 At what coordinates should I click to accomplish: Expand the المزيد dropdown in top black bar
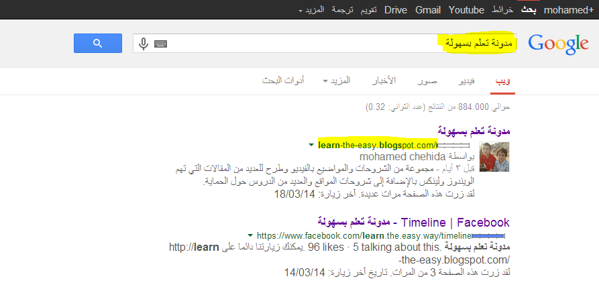[x=311, y=10]
